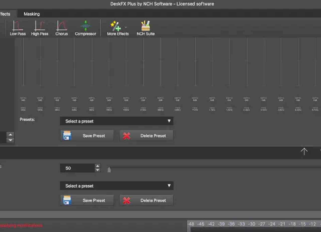Click the -48 mark on the level meter
The height and width of the screenshot is (232, 321).
(x=191, y=224)
